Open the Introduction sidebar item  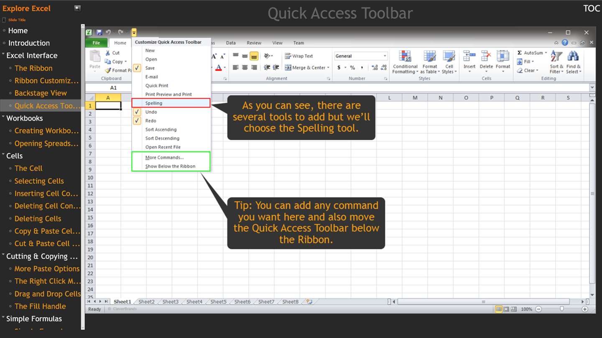[x=29, y=43]
